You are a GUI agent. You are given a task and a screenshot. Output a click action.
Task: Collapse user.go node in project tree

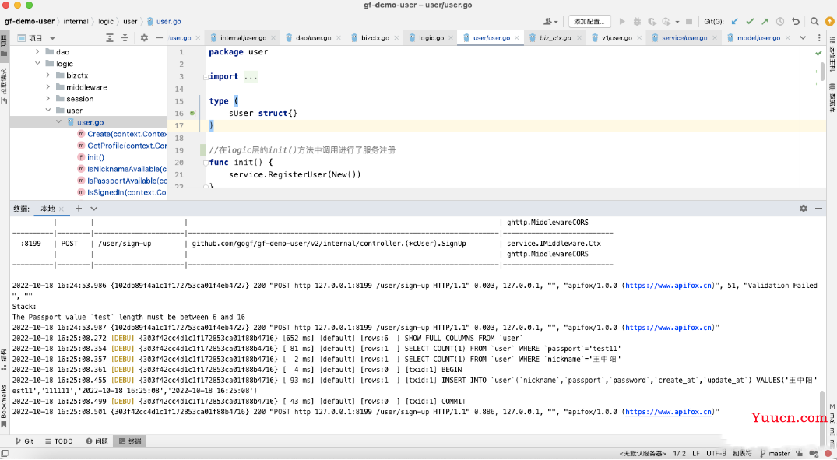tap(58, 122)
